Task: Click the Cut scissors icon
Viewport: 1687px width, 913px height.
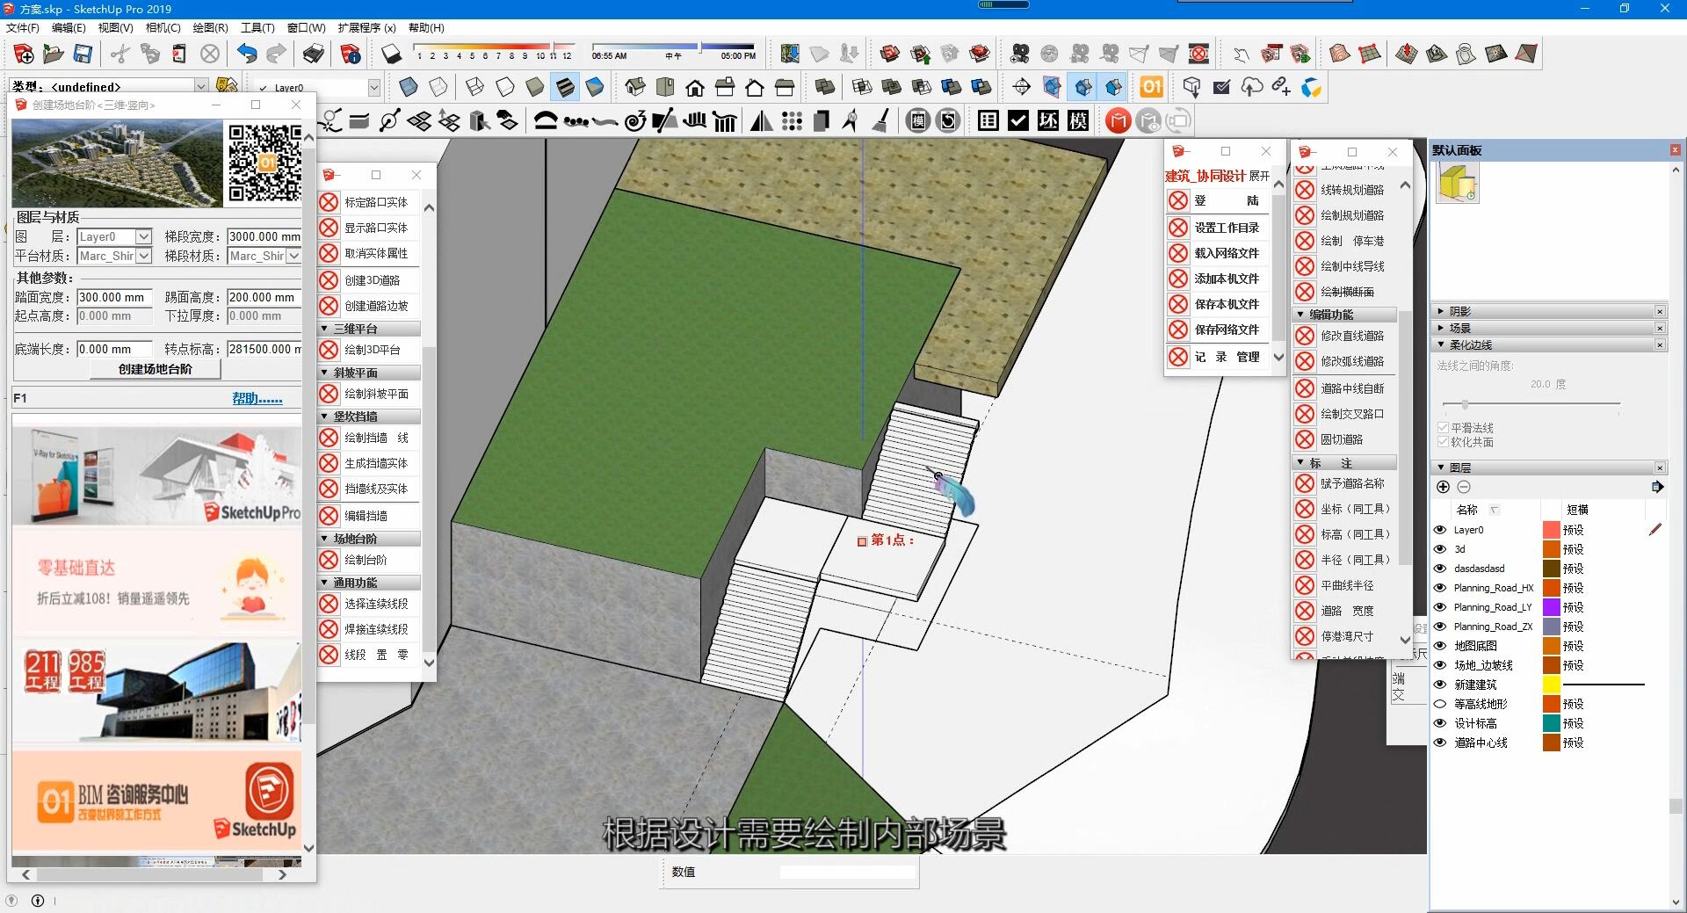Action: 120,54
